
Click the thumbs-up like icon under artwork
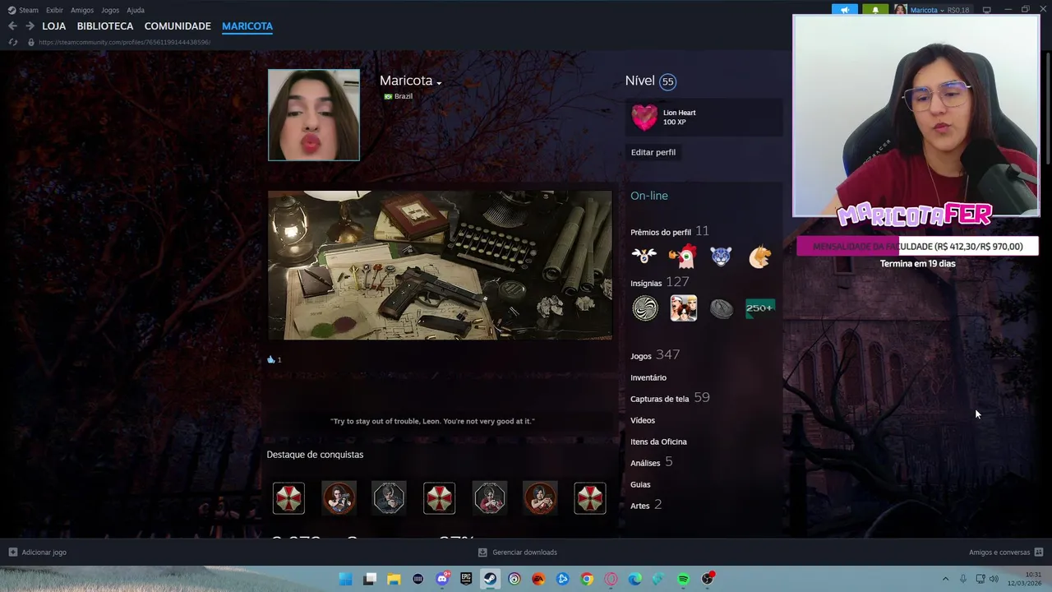[271, 359]
